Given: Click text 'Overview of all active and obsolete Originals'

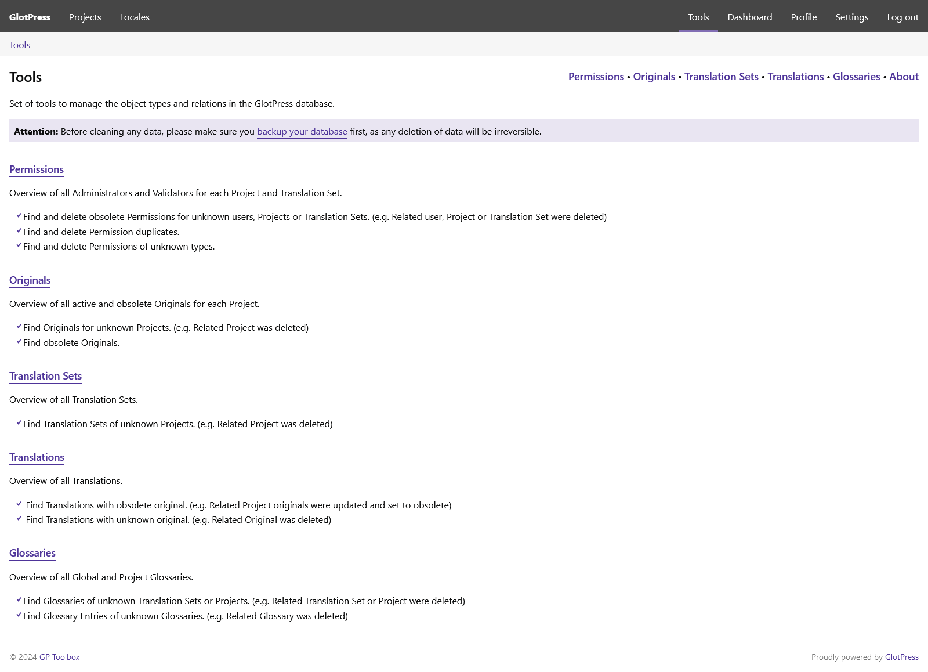Looking at the screenshot, I should [x=100, y=304].
